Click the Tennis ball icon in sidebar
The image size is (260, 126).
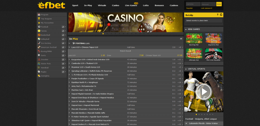click(x=39, y=31)
